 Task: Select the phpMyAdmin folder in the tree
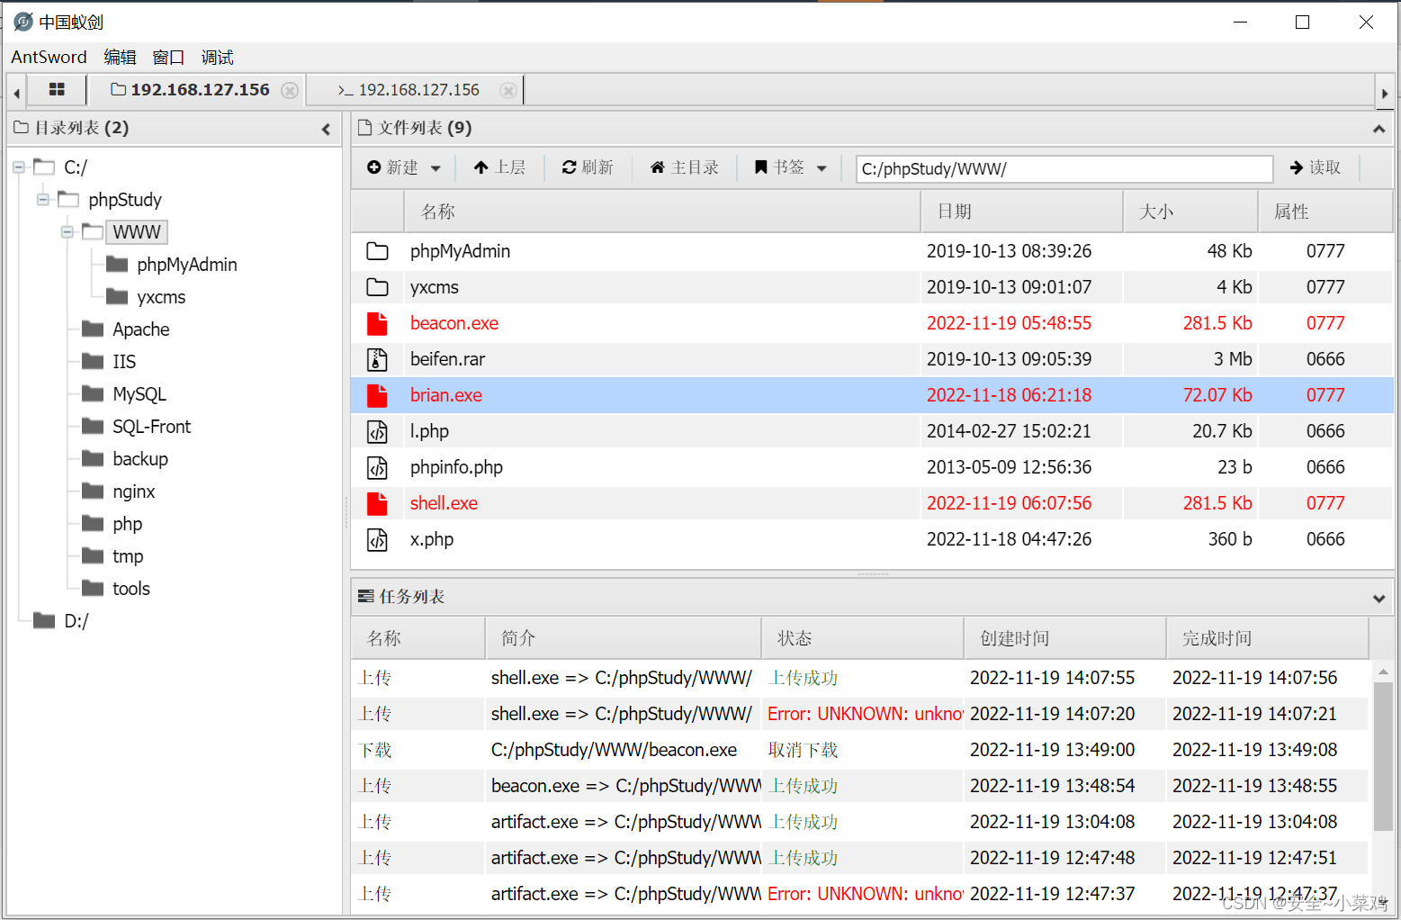click(x=187, y=264)
